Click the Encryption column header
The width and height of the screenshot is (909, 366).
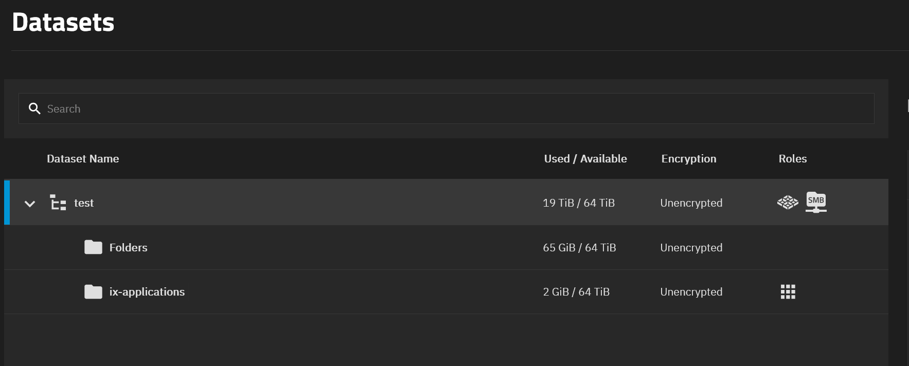click(x=689, y=159)
